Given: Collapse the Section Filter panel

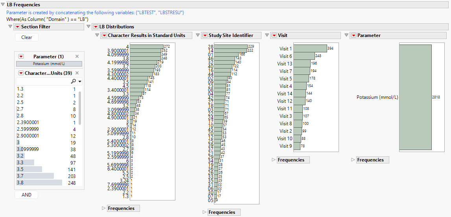Looking at the screenshot, I should click(11, 27).
